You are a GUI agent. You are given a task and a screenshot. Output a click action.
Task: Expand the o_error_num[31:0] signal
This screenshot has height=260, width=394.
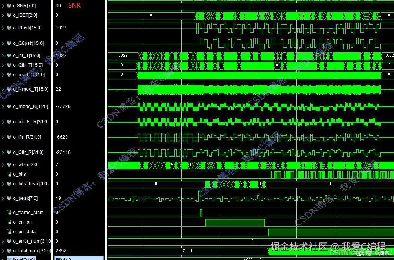coord(3,241)
